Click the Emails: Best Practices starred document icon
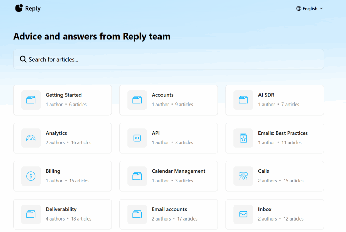The image size is (346, 232). (243, 138)
